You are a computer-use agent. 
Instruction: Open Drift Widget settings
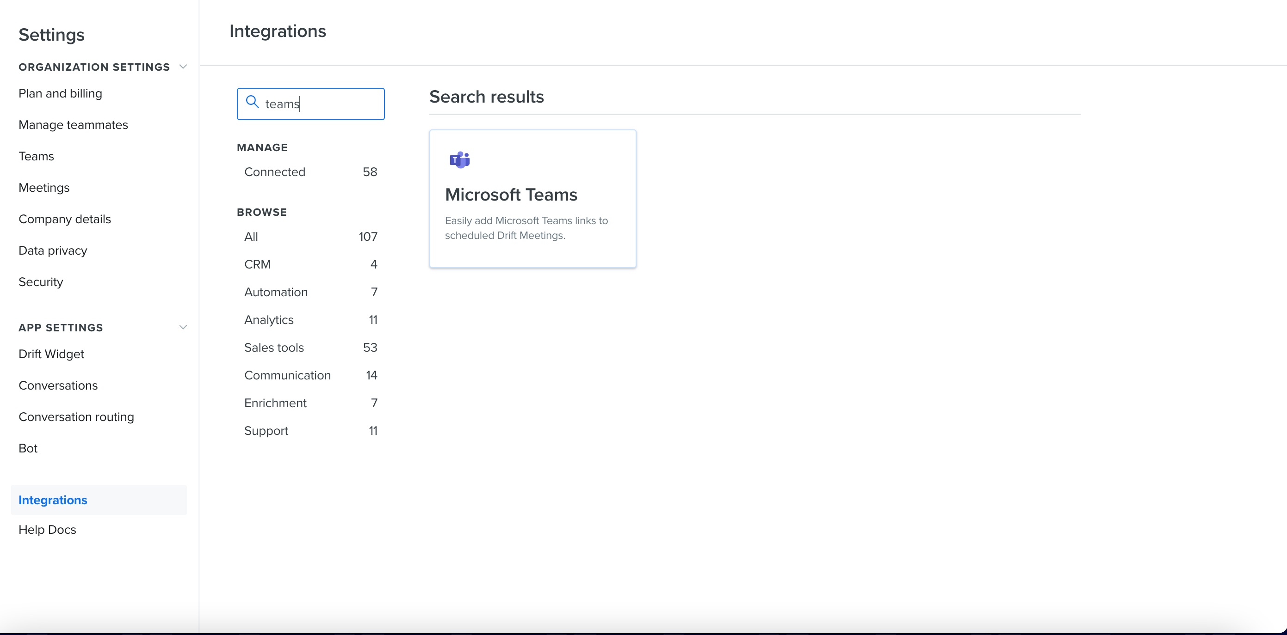[51, 354]
